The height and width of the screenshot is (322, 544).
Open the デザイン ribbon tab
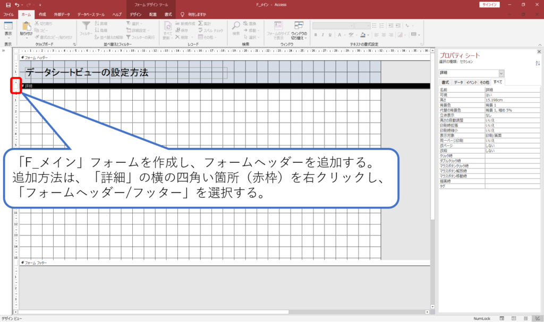[135, 14]
